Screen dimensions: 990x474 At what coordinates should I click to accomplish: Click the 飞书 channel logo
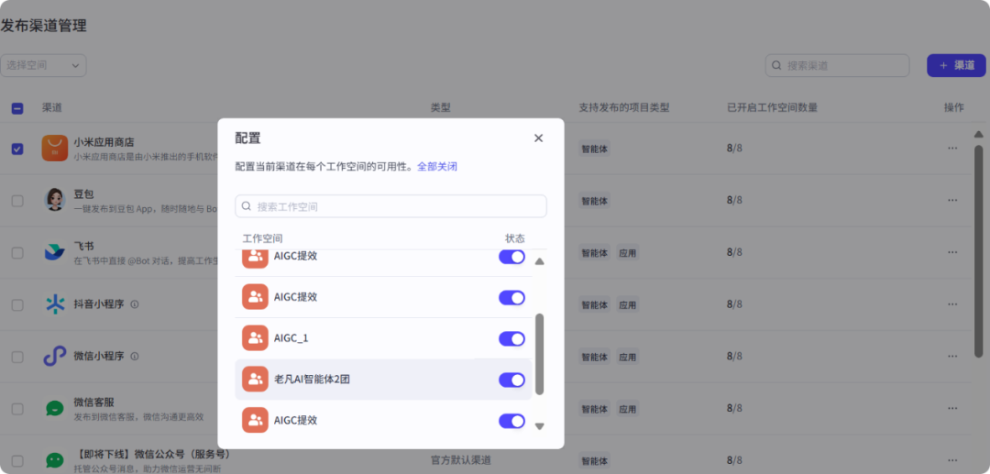55,252
